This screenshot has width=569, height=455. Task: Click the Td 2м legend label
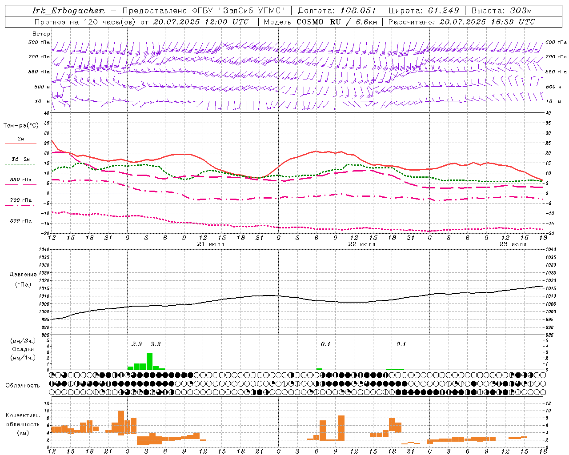(21, 159)
